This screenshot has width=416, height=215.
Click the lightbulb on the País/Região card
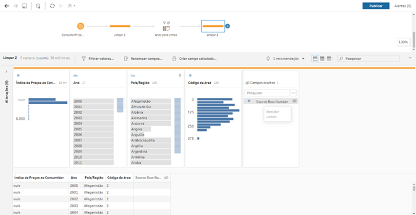[180, 76]
